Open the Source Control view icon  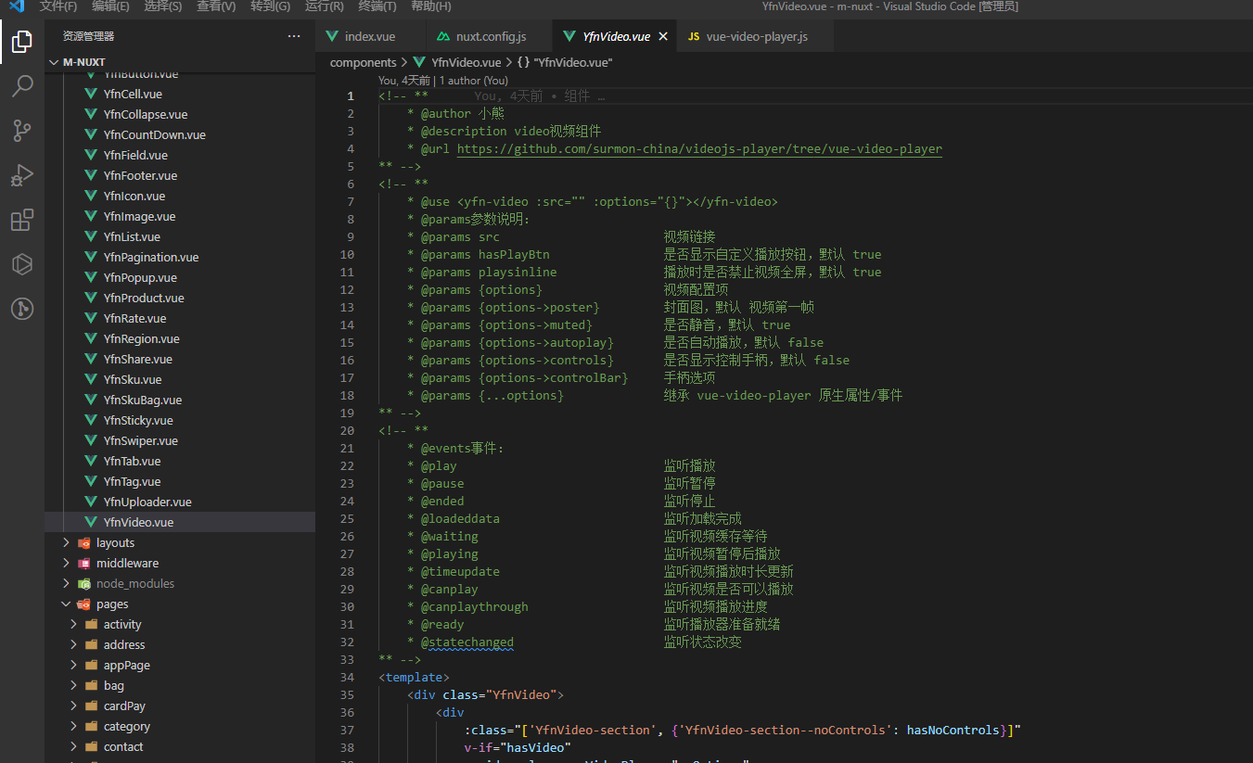point(22,131)
